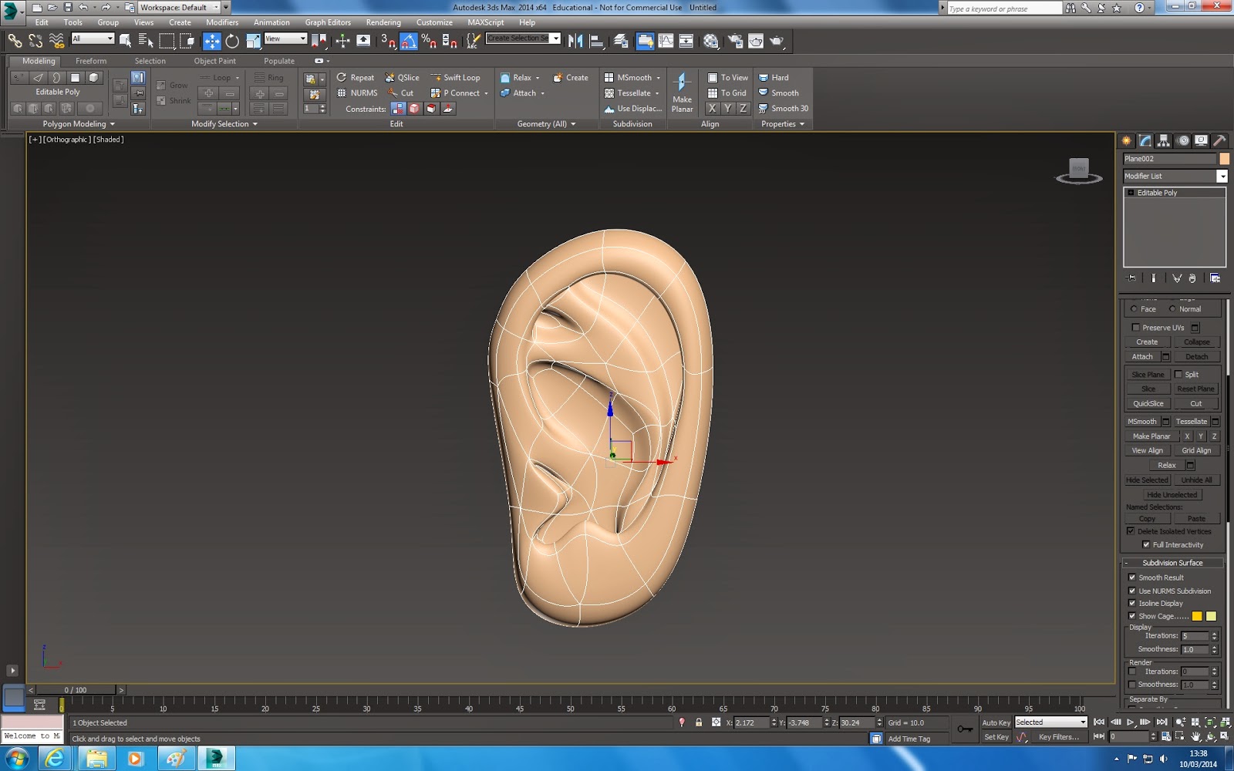1234x771 pixels.
Task: Click the Select by Name icon
Action: coord(146,41)
